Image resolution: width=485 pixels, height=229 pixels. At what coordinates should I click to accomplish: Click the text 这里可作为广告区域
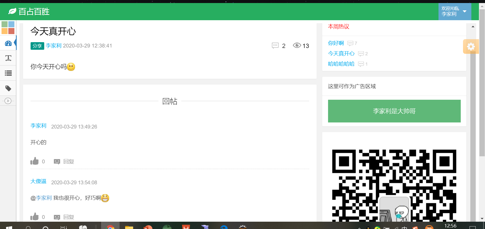pyautogui.click(x=352, y=86)
